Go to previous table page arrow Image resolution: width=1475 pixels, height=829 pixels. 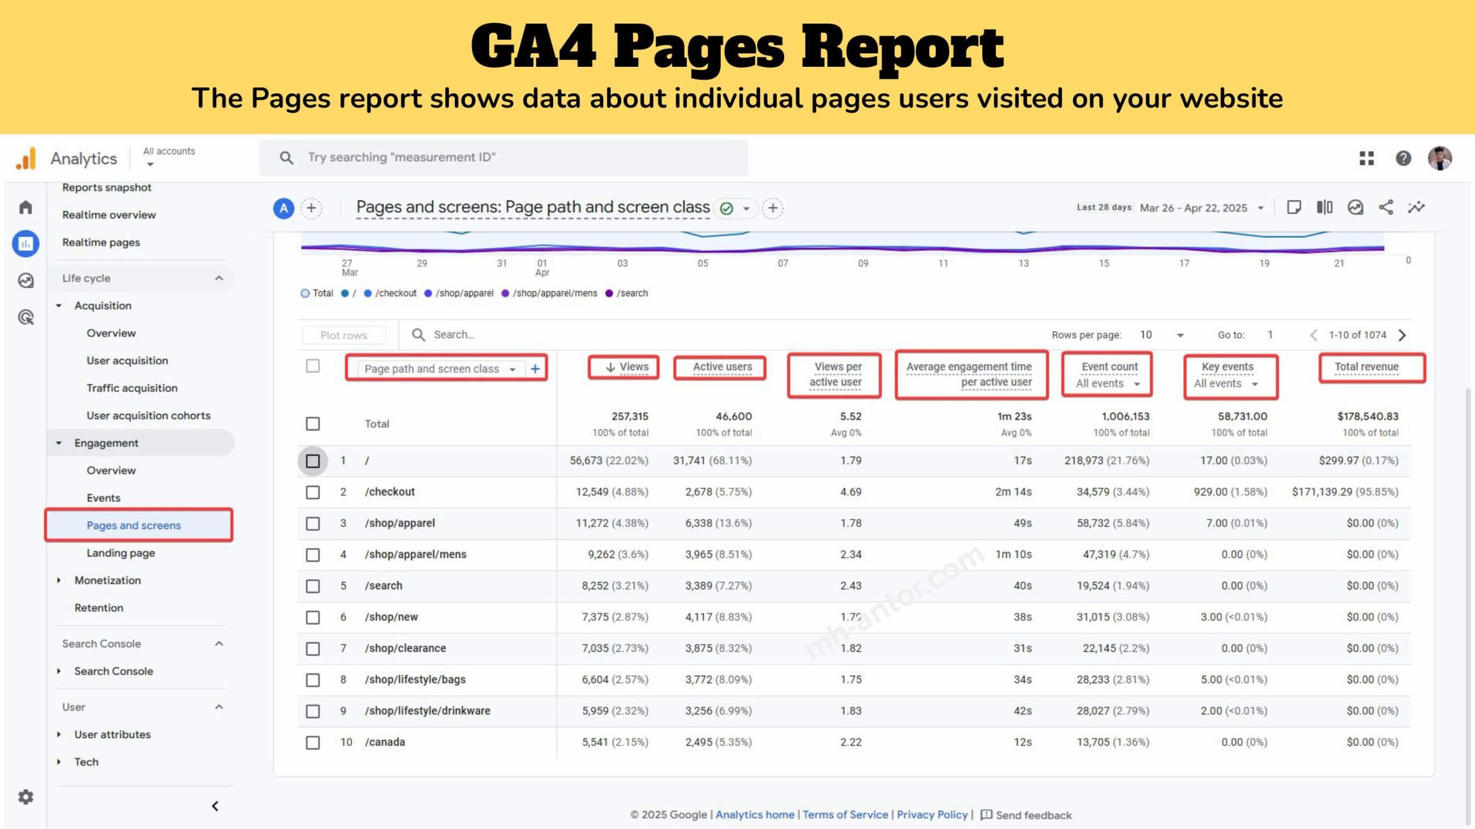pyautogui.click(x=1313, y=335)
